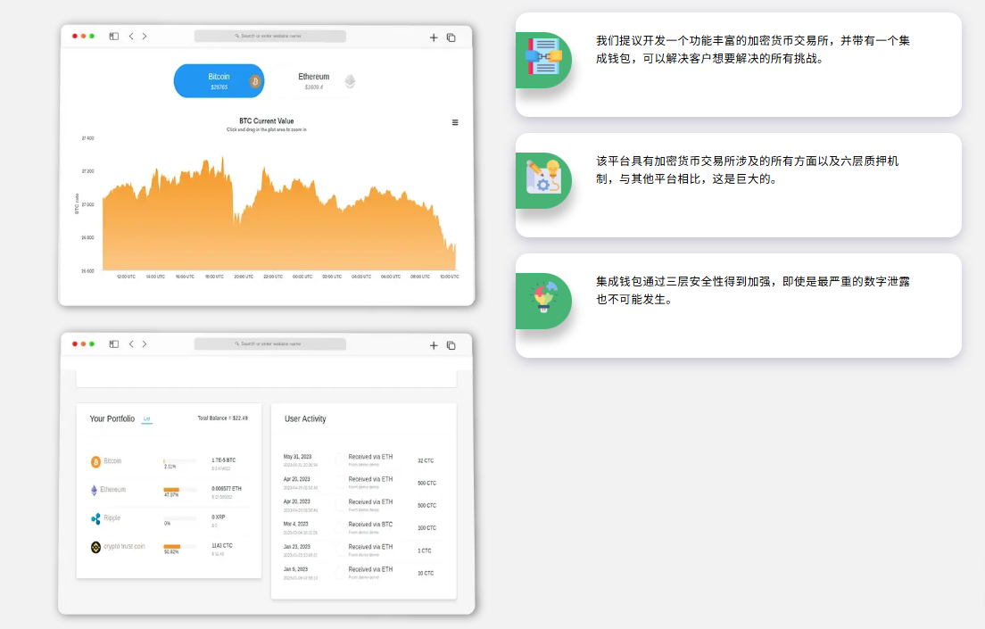This screenshot has width=985, height=629.
Task: Click the crypto trust coin progress bar
Action: 172,546
